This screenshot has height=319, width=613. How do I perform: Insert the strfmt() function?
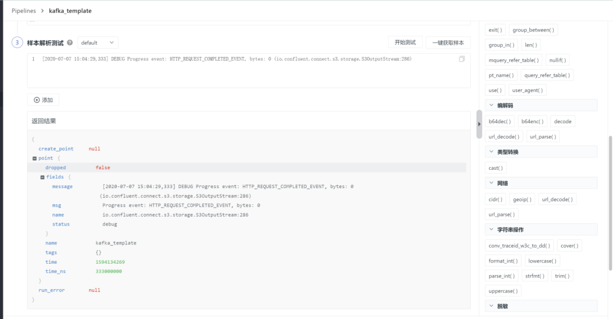[x=535, y=276]
